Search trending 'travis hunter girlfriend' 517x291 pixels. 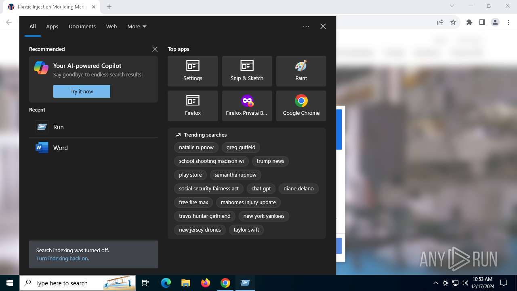point(205,216)
